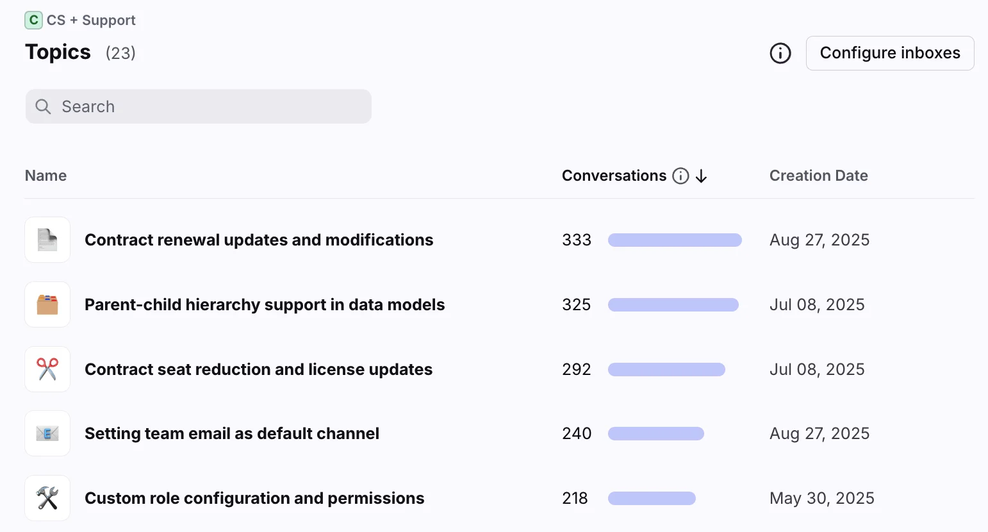Open Setting team email as default channel

(x=232, y=433)
